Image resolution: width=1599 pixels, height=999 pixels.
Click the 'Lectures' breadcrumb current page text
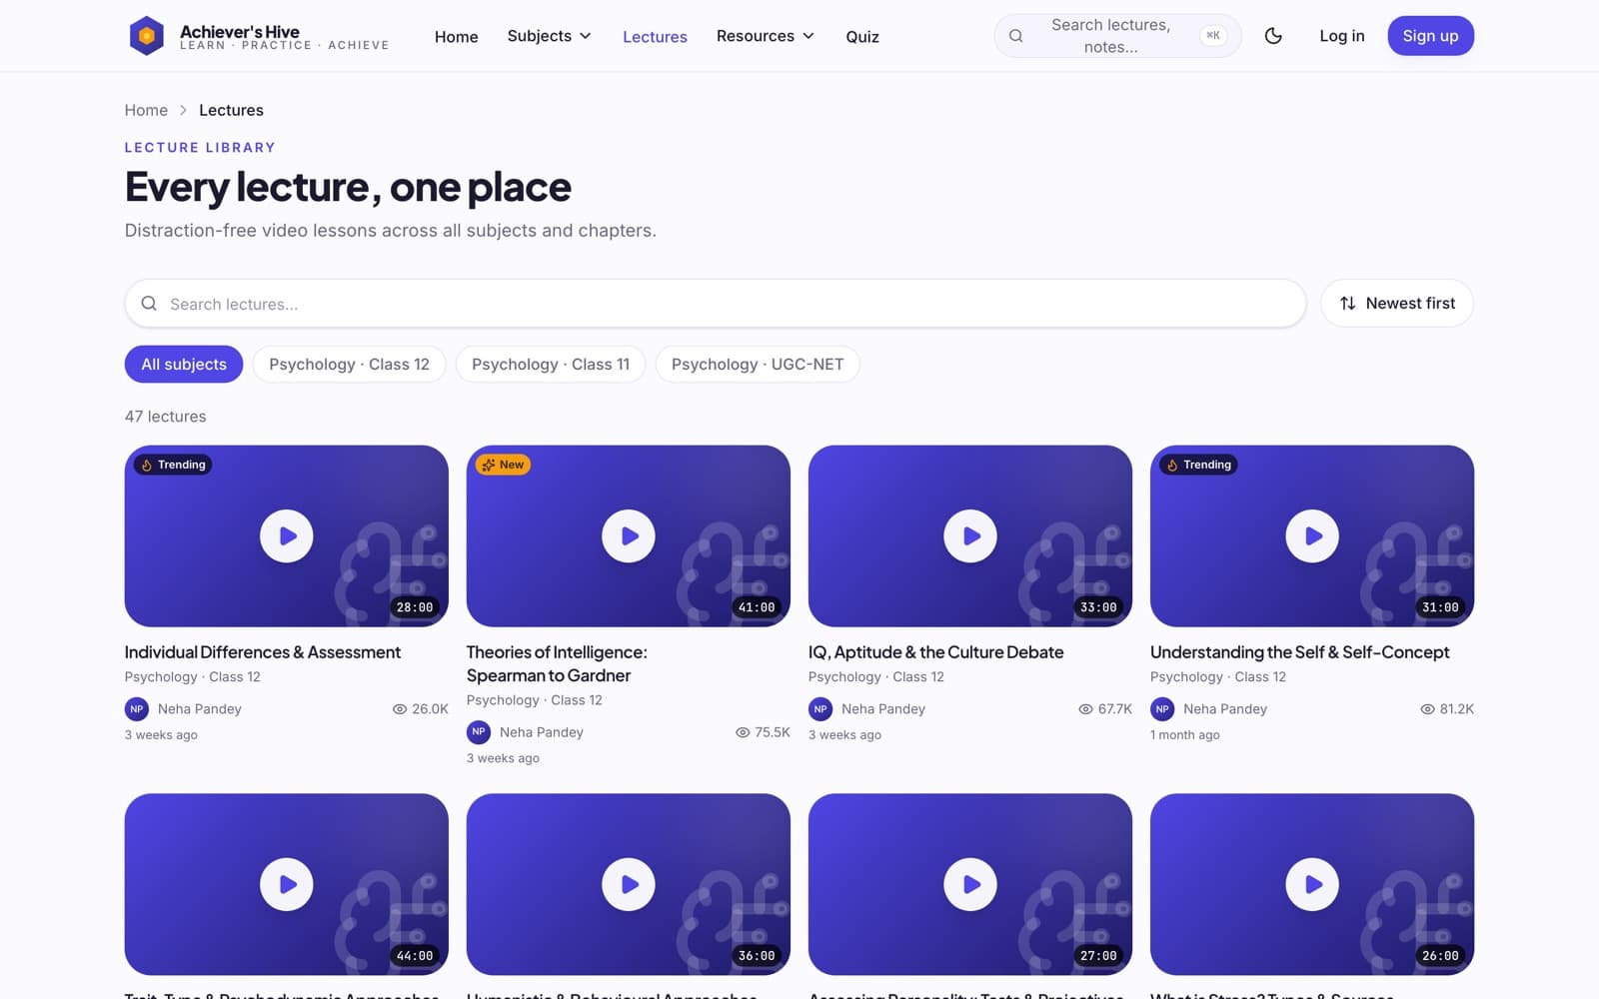231,110
